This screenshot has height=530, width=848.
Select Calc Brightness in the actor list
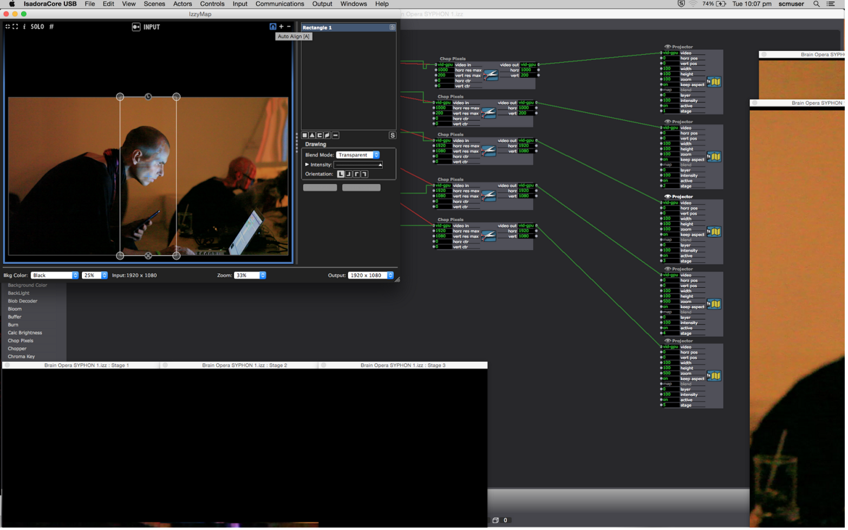tap(25, 333)
